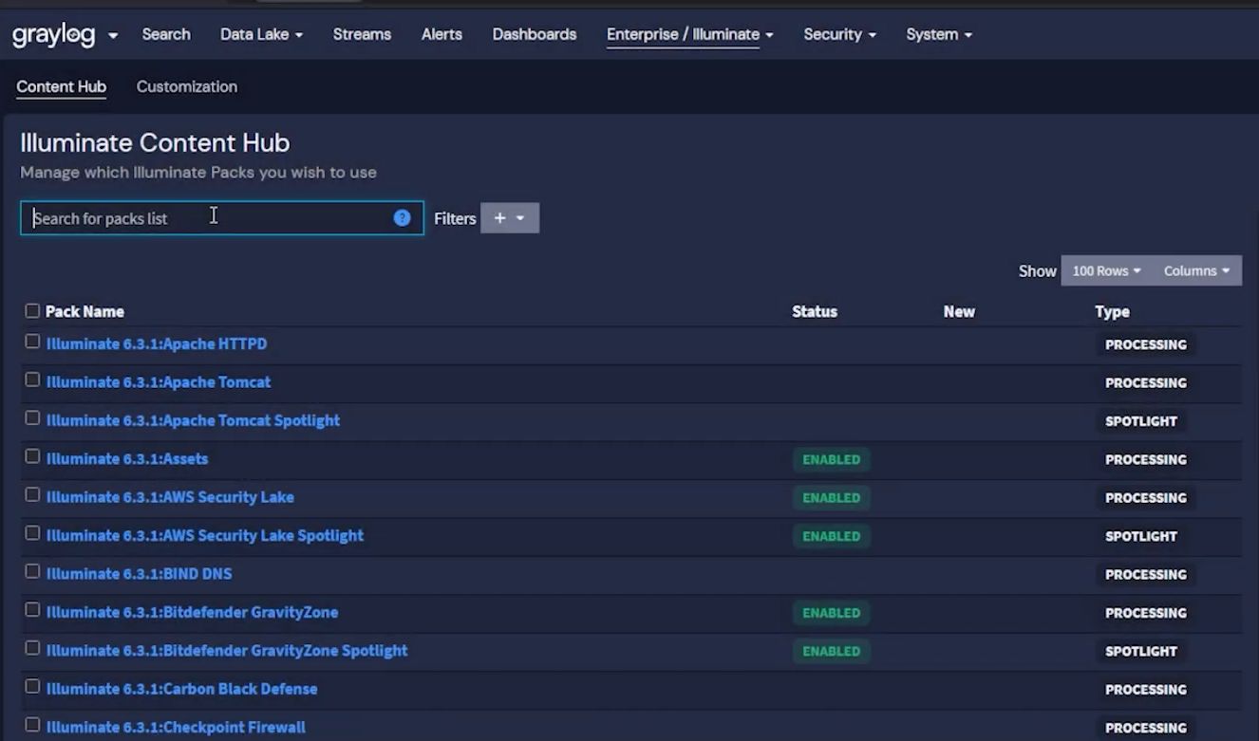Check the Carbon Black Defense checkbox
The height and width of the screenshot is (741, 1259).
(x=32, y=686)
